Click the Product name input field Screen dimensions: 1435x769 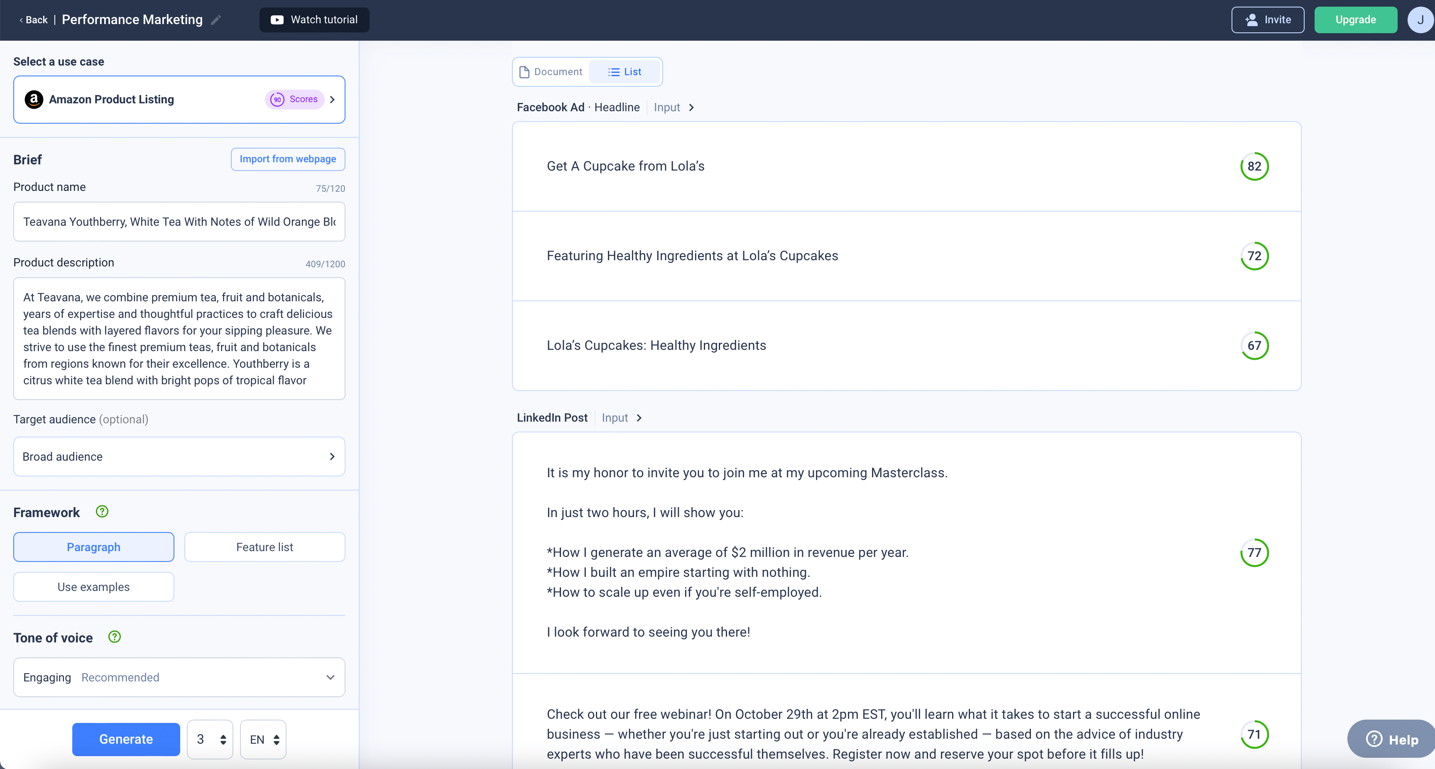pyautogui.click(x=179, y=221)
